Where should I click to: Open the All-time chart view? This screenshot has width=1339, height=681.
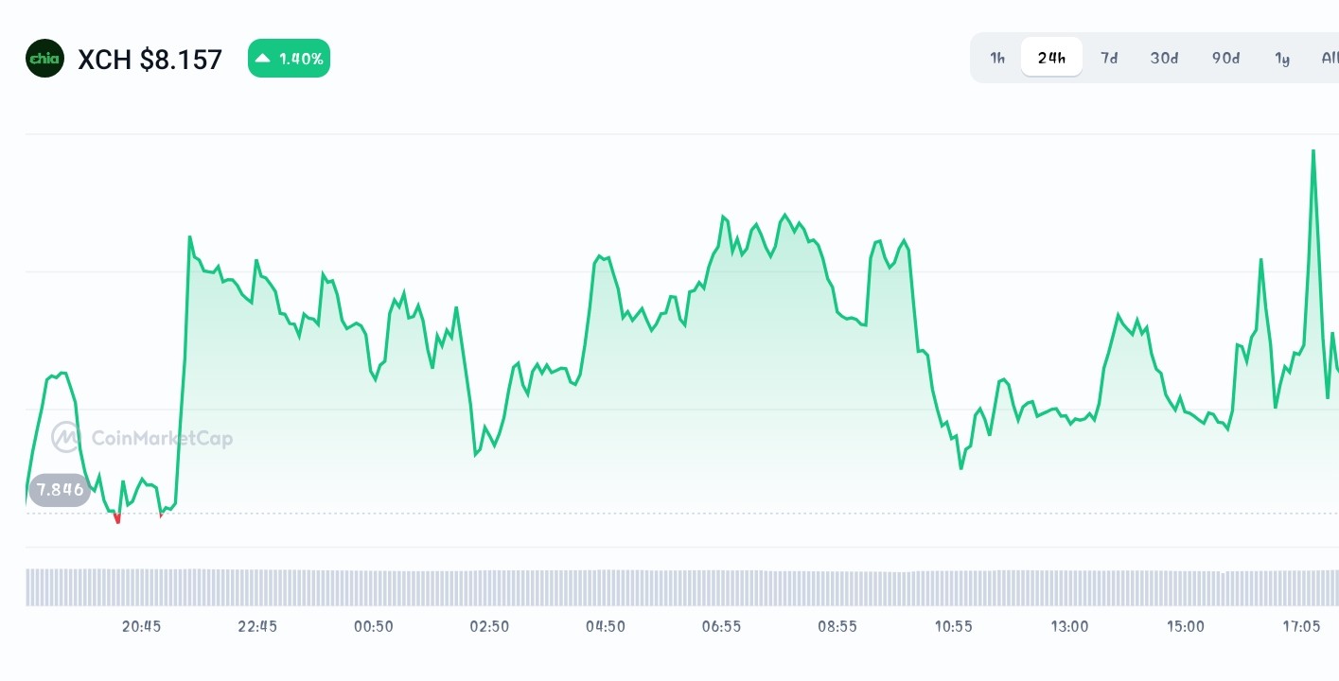1329,58
